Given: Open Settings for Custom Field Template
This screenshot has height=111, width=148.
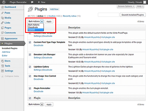Looking at the screenshot, I should [37, 36].
